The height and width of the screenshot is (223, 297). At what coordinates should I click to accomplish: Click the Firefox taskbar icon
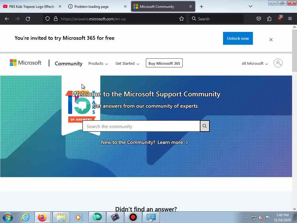42,217
